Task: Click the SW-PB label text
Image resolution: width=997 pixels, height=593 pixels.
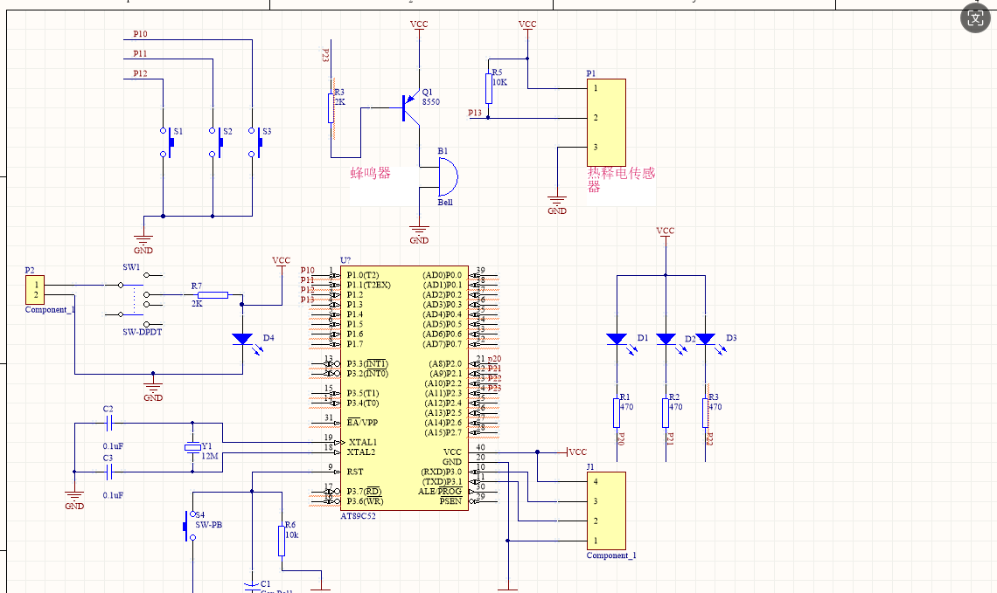Action: pos(208,525)
